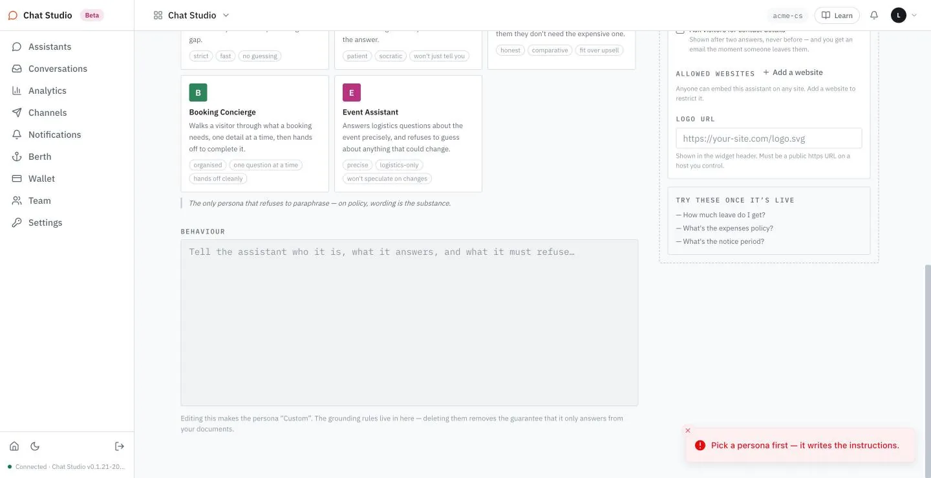931x478 pixels.
Task: Click the sign-out arrow icon
Action: 120,446
